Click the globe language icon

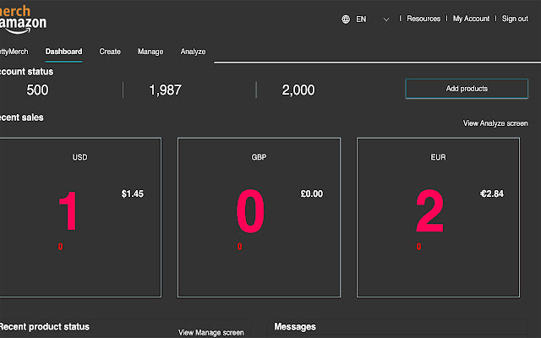point(347,19)
